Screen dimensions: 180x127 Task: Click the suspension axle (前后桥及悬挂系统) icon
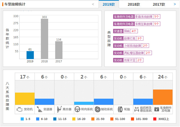tap(136, 109)
